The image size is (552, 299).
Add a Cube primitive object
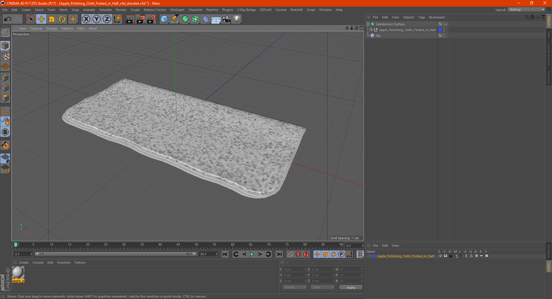[164, 19]
